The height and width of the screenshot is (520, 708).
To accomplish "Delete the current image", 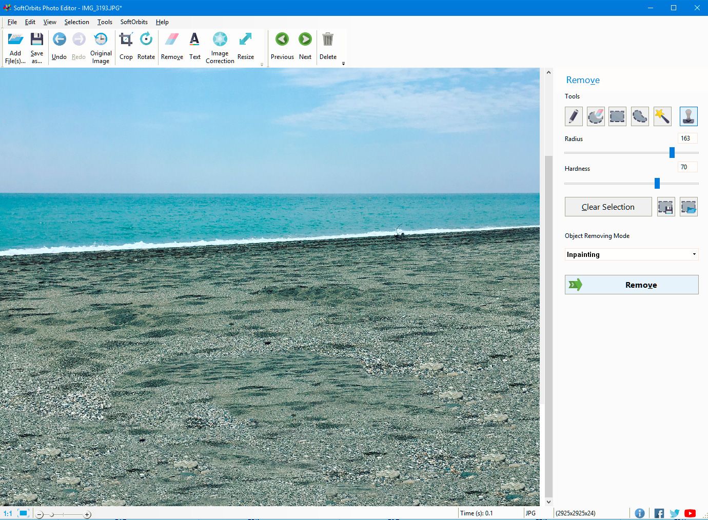I will click(328, 47).
